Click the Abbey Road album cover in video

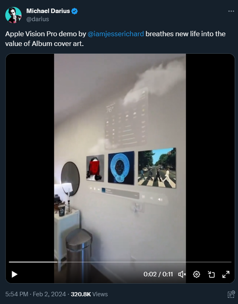pyautogui.click(x=157, y=168)
